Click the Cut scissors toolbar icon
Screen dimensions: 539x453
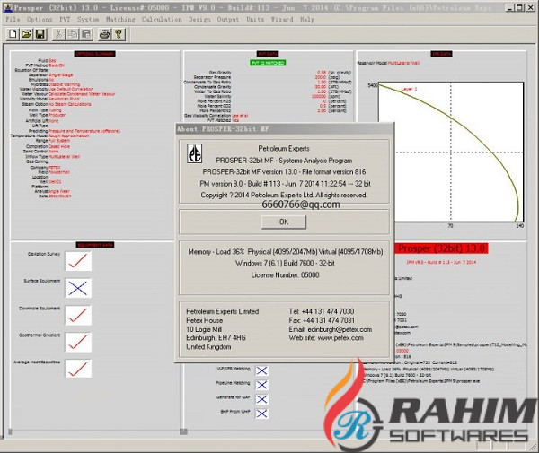58,34
